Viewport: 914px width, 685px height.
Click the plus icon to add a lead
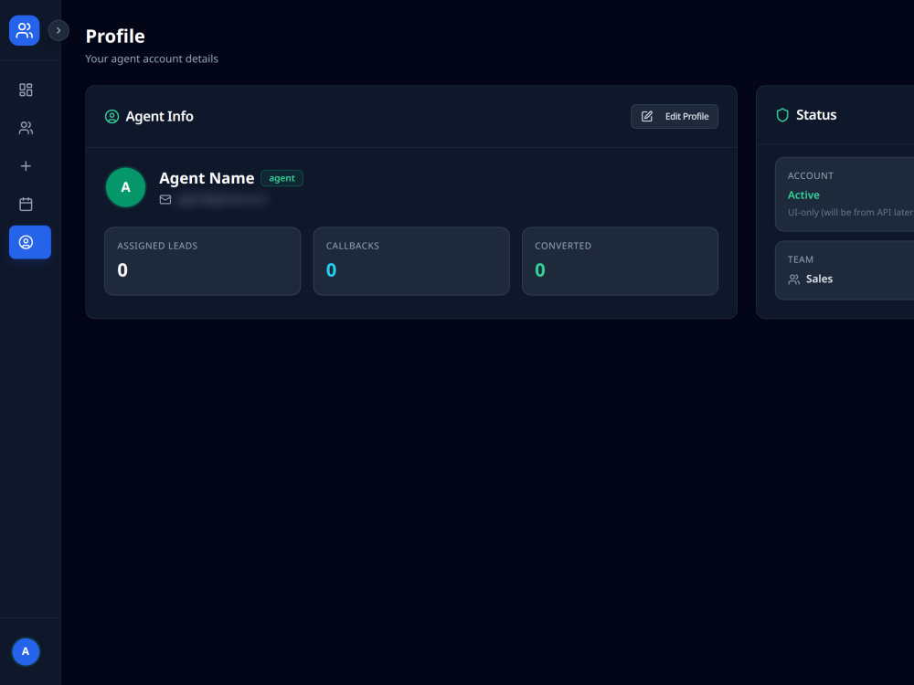[x=26, y=166]
